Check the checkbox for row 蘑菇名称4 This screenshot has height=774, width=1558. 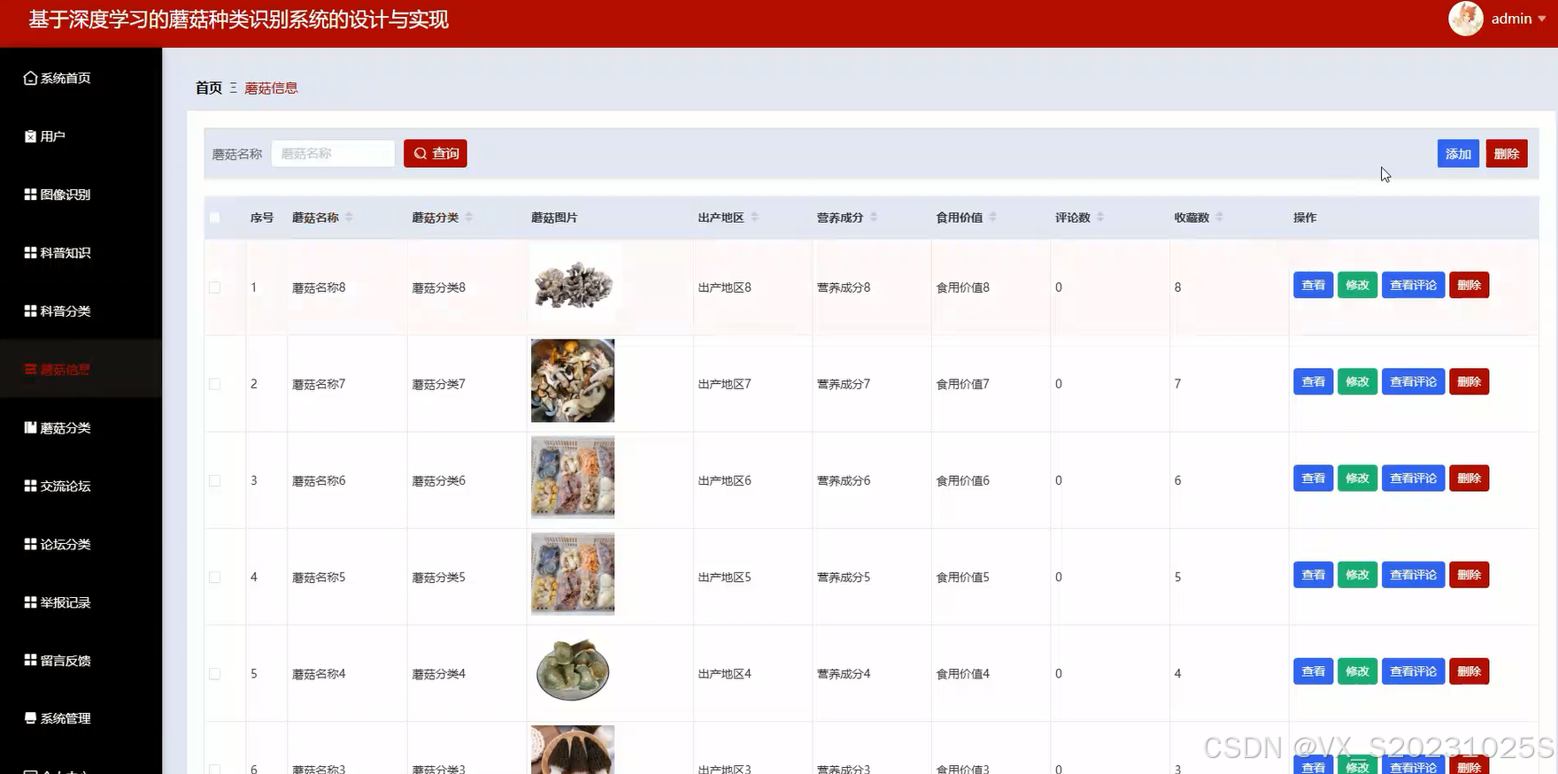214,674
